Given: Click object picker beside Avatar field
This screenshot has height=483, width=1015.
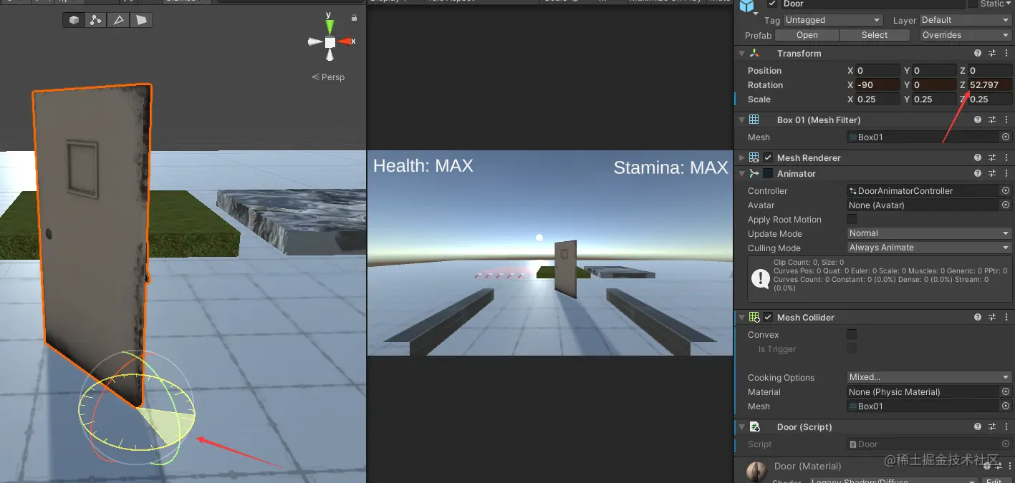Looking at the screenshot, I should (x=1006, y=205).
